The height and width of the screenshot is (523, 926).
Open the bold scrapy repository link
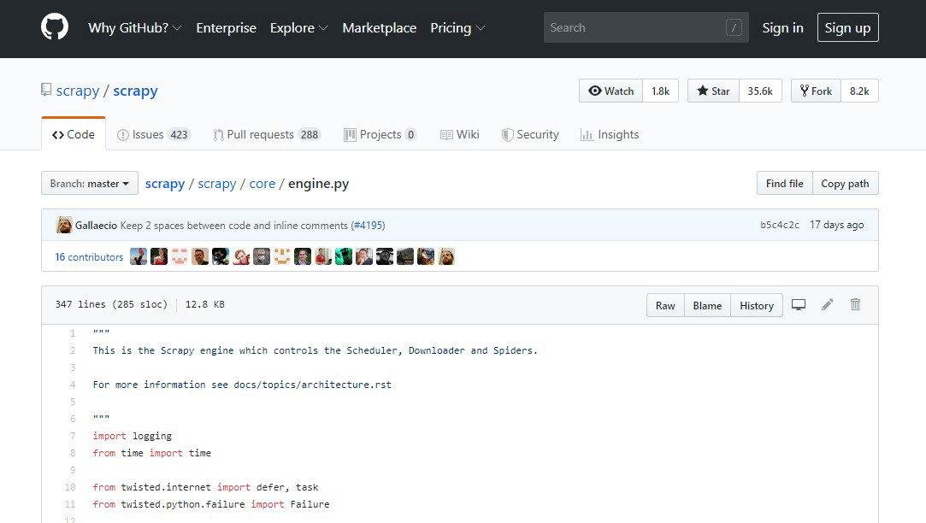(135, 91)
